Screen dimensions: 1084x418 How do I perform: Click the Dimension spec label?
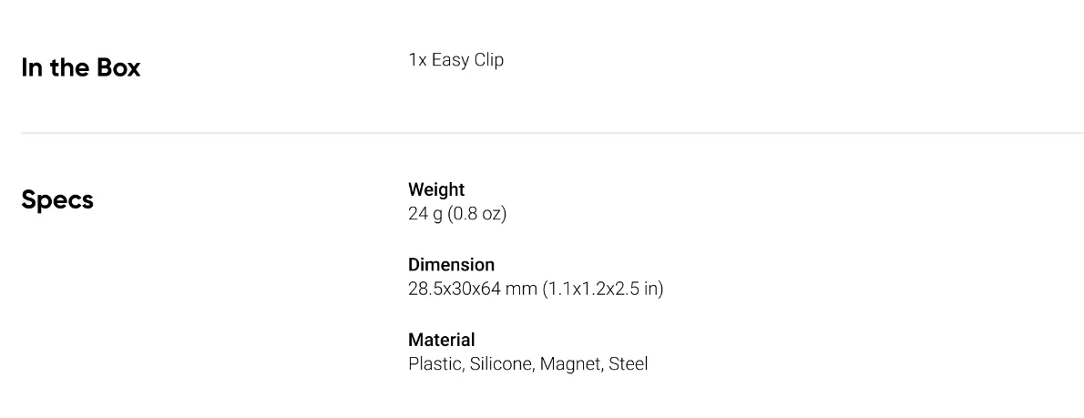[452, 265]
